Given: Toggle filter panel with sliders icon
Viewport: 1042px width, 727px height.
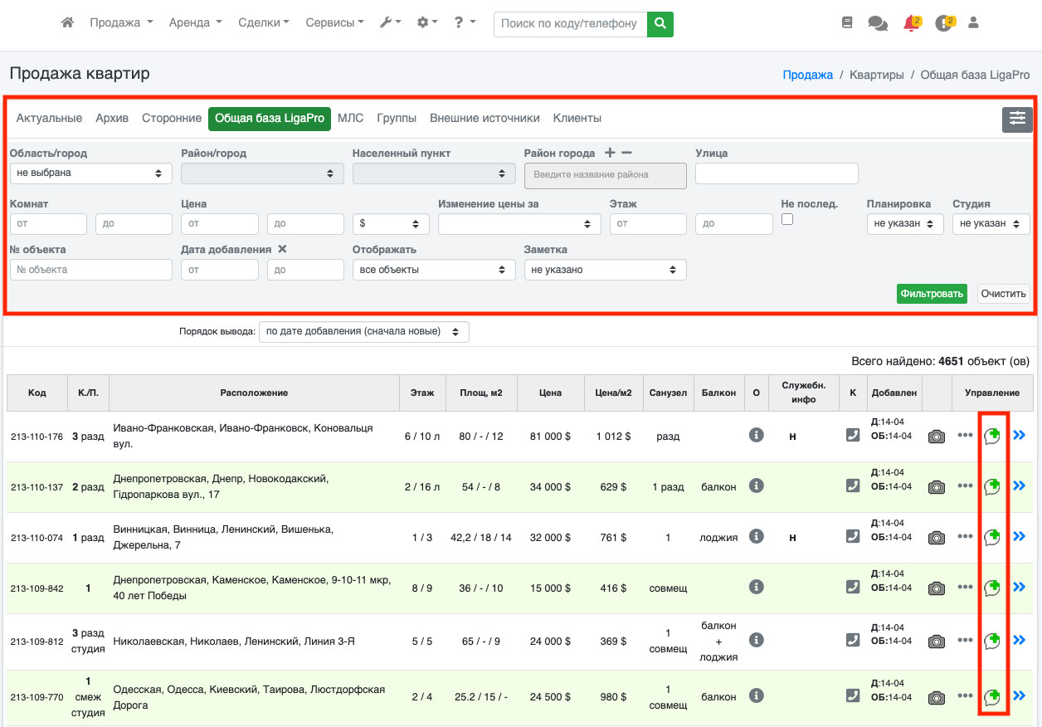Looking at the screenshot, I should 1017,120.
